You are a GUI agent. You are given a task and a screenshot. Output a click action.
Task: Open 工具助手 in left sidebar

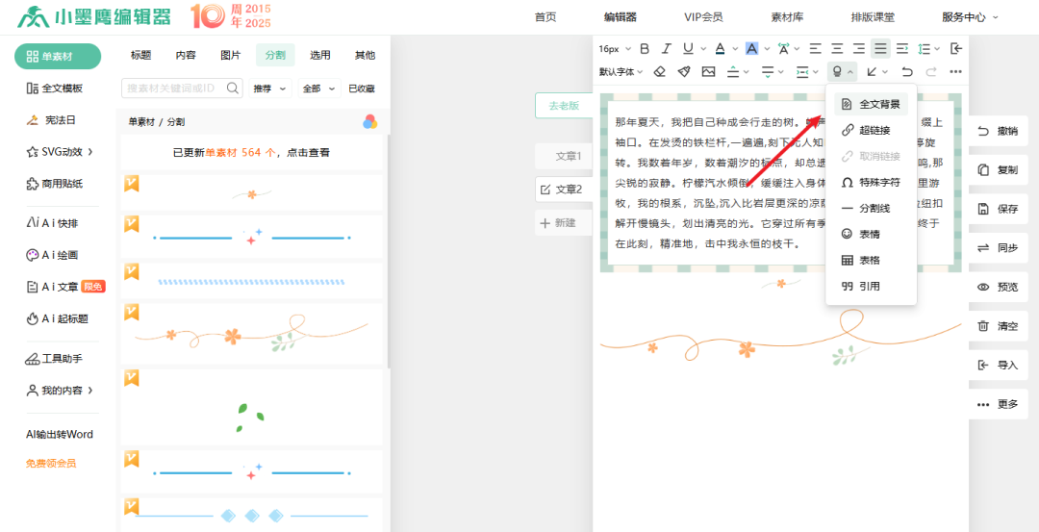pos(54,359)
